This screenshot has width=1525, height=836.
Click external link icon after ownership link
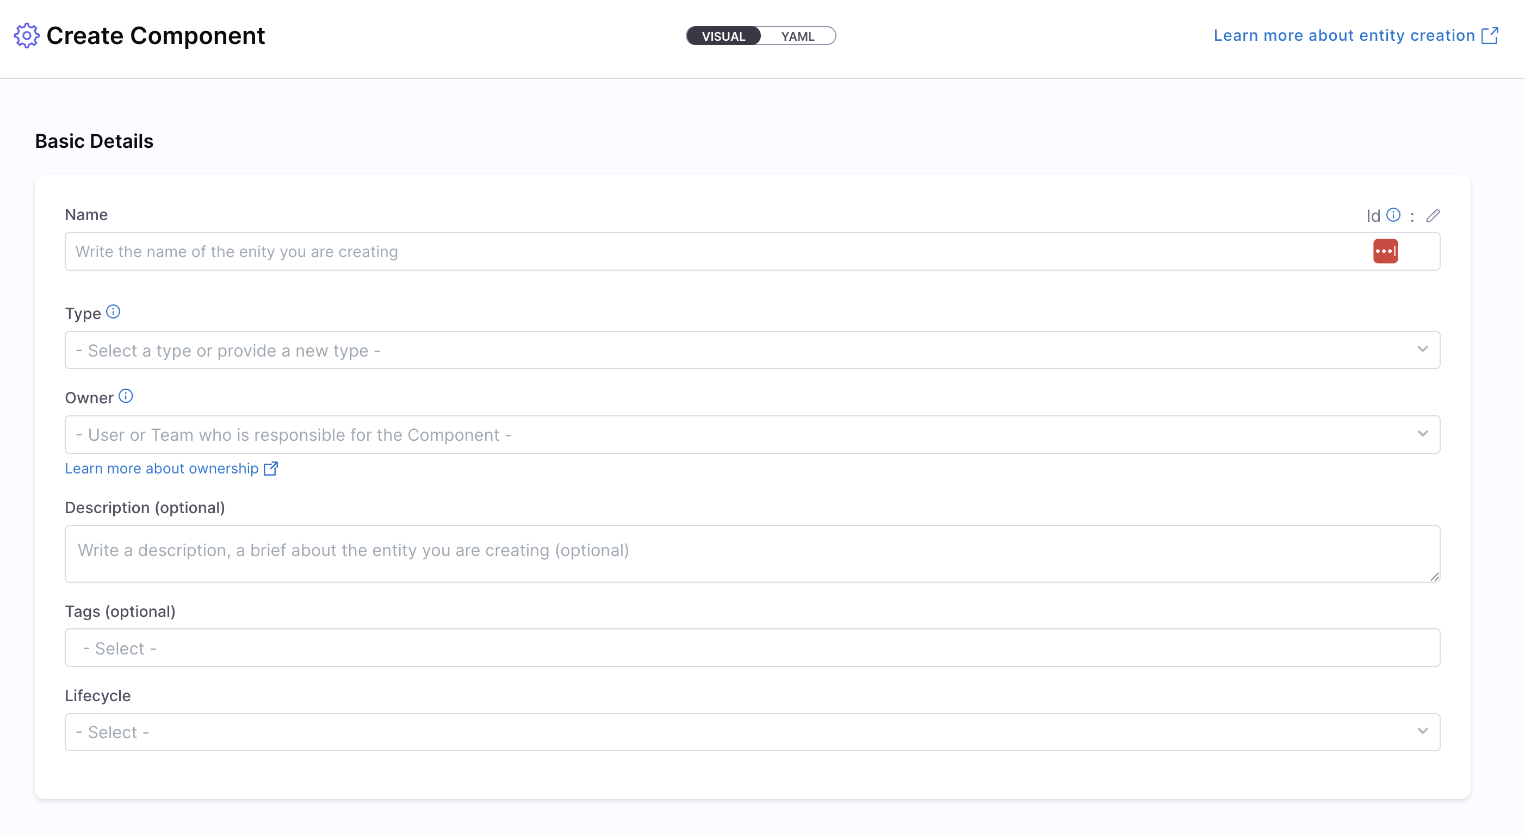coord(270,469)
